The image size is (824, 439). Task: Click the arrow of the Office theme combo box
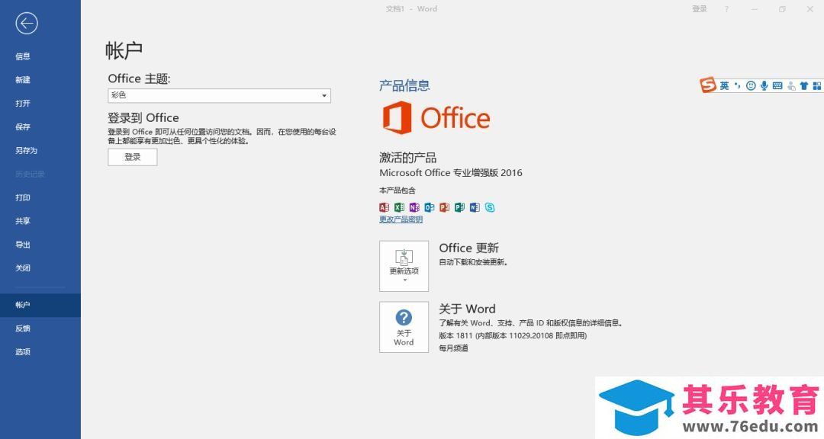324,95
